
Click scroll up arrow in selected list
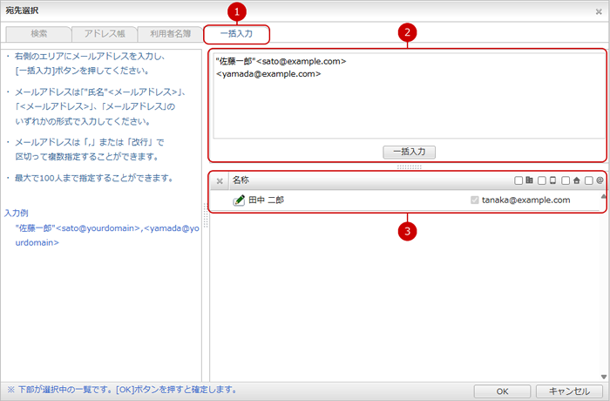(603, 197)
